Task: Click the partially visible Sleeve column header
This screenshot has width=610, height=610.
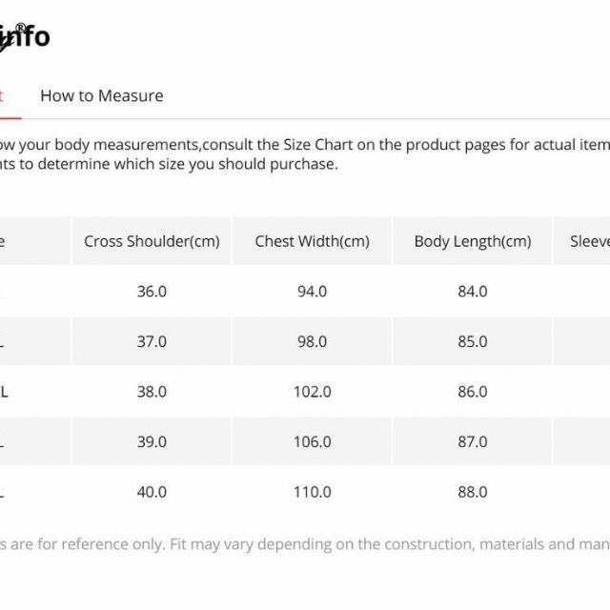Action: point(582,241)
